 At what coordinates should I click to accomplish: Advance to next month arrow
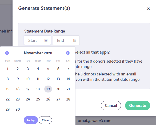tap(68, 53)
